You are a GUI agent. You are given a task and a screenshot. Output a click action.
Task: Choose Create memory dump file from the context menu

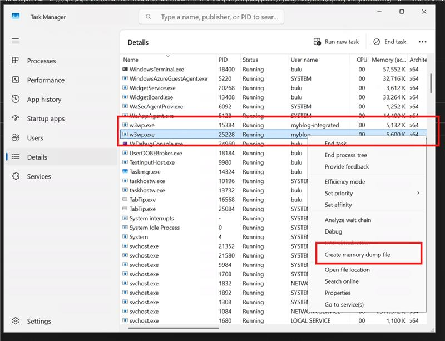(x=357, y=255)
